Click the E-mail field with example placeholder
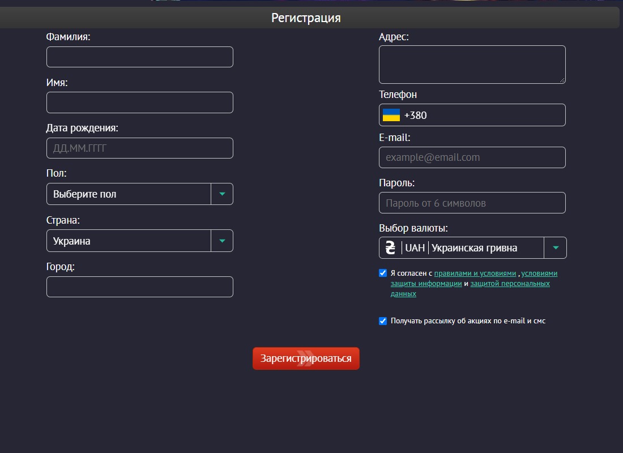Screen dimensions: 623x453 [x=472, y=157]
